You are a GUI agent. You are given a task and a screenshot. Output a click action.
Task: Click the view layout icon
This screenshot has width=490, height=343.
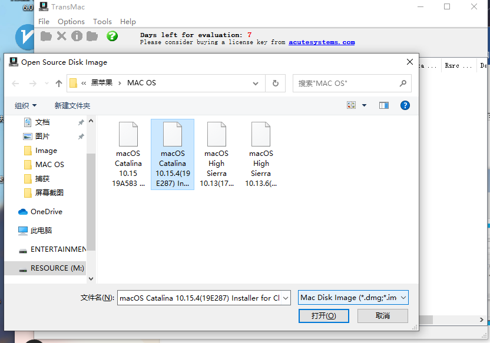351,105
